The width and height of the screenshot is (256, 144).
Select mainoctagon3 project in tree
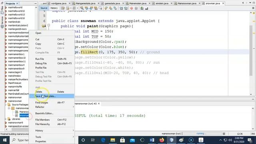coord(15,72)
